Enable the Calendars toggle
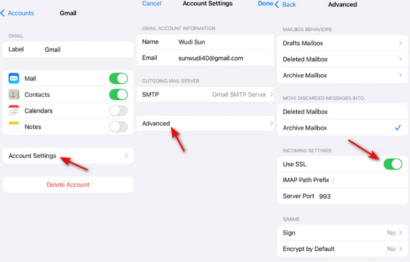The height and width of the screenshot is (262, 410). 118,111
